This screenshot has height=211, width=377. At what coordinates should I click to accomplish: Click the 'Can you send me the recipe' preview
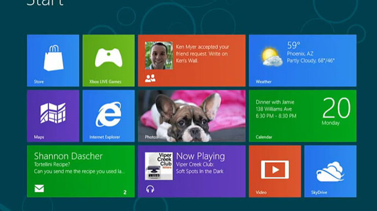(79, 171)
